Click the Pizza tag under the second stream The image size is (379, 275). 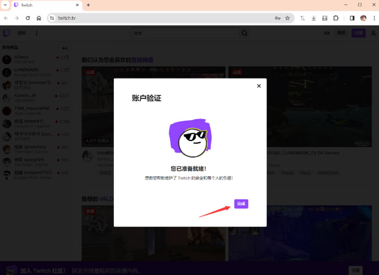click(305, 173)
